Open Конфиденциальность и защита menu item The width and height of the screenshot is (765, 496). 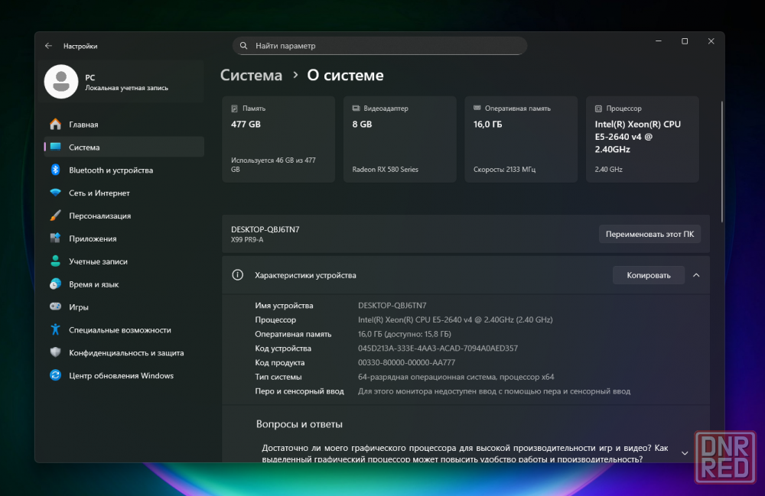pos(126,353)
